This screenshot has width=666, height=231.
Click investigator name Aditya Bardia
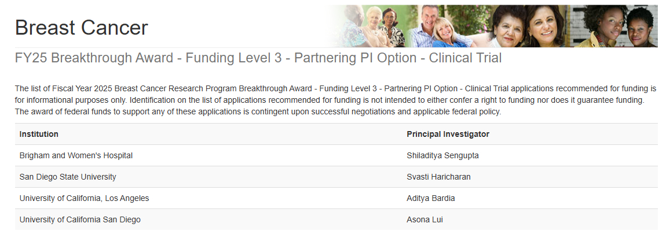[x=431, y=198]
